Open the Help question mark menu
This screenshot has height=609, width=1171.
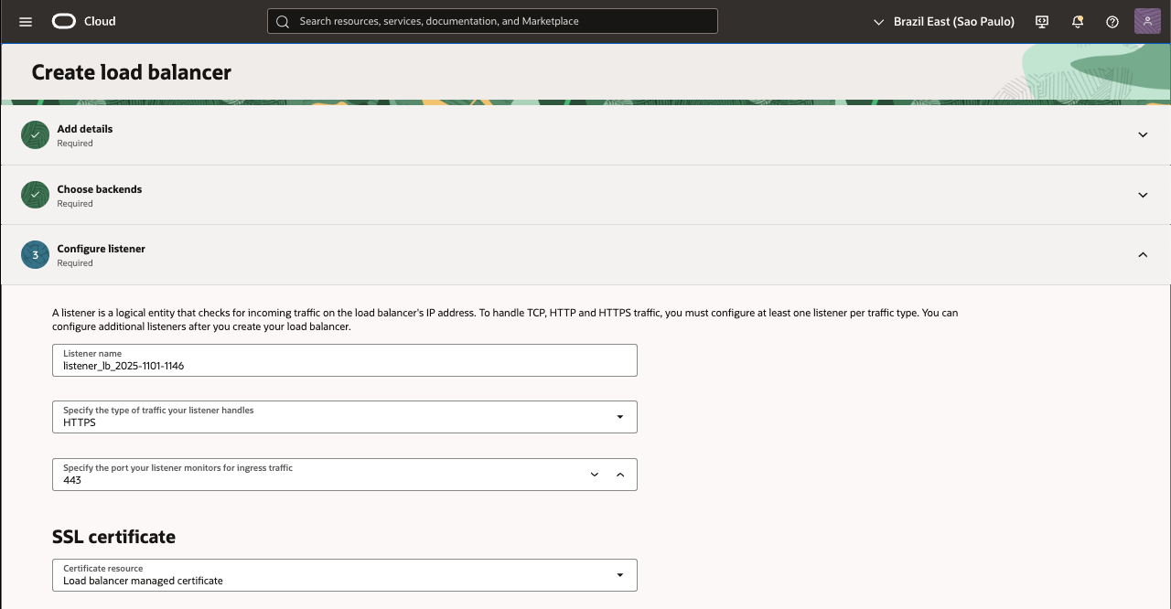(1112, 22)
